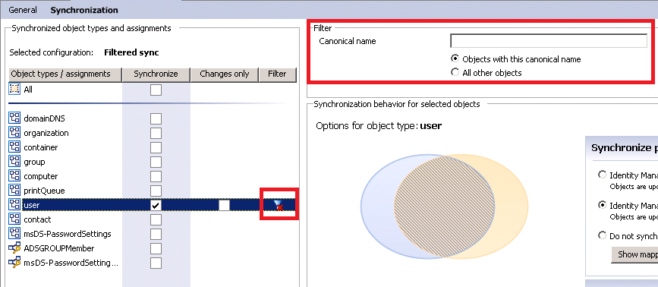
Task: Open the Synchronization tab
Action: (x=84, y=10)
